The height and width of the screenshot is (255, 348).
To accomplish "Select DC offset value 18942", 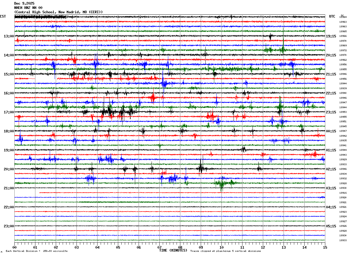I will (x=343, y=136).
